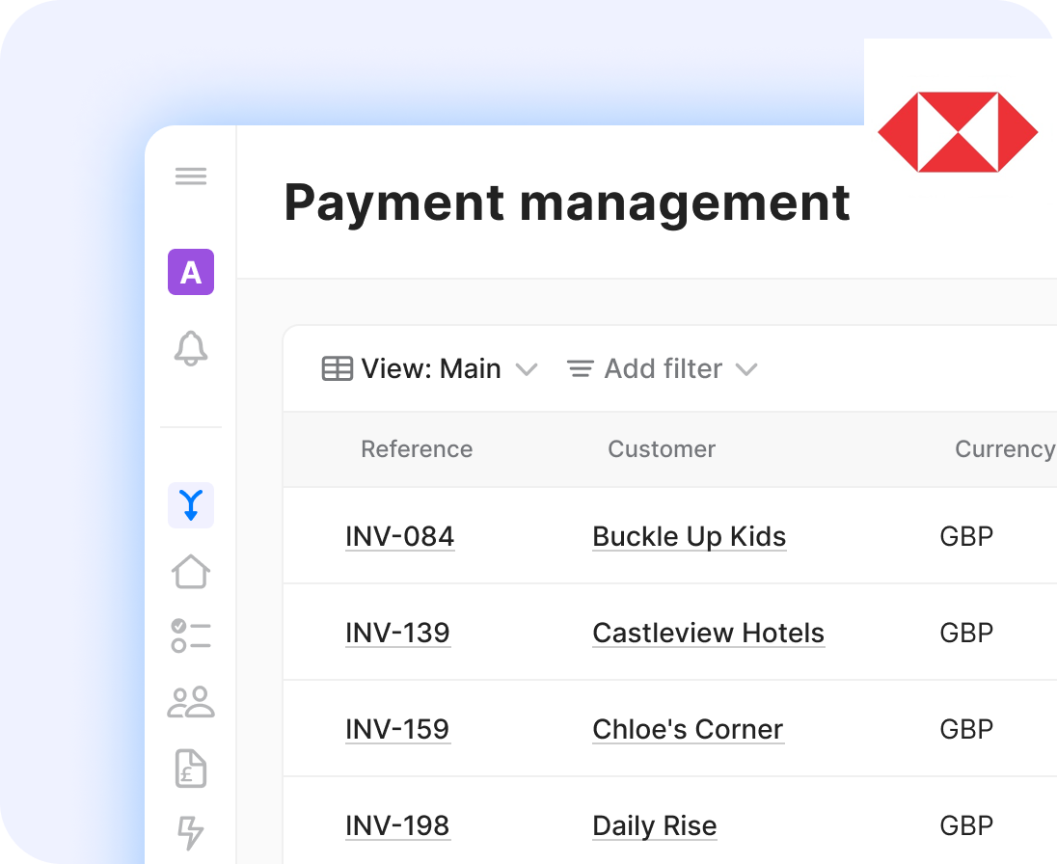
Task: Click the lightning bolt sidebar icon
Action: tap(191, 832)
